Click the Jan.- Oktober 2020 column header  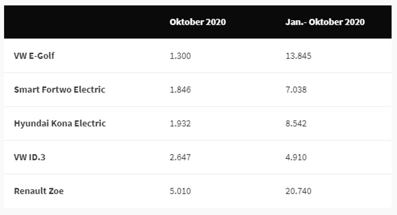click(x=325, y=22)
